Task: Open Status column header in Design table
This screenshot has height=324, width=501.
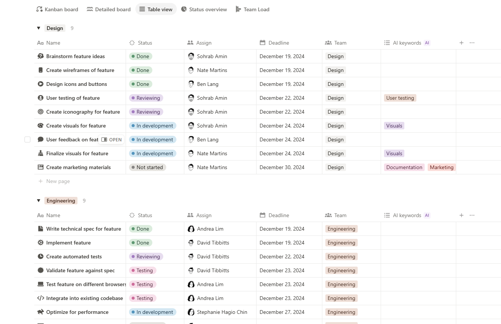Action: tap(155, 43)
